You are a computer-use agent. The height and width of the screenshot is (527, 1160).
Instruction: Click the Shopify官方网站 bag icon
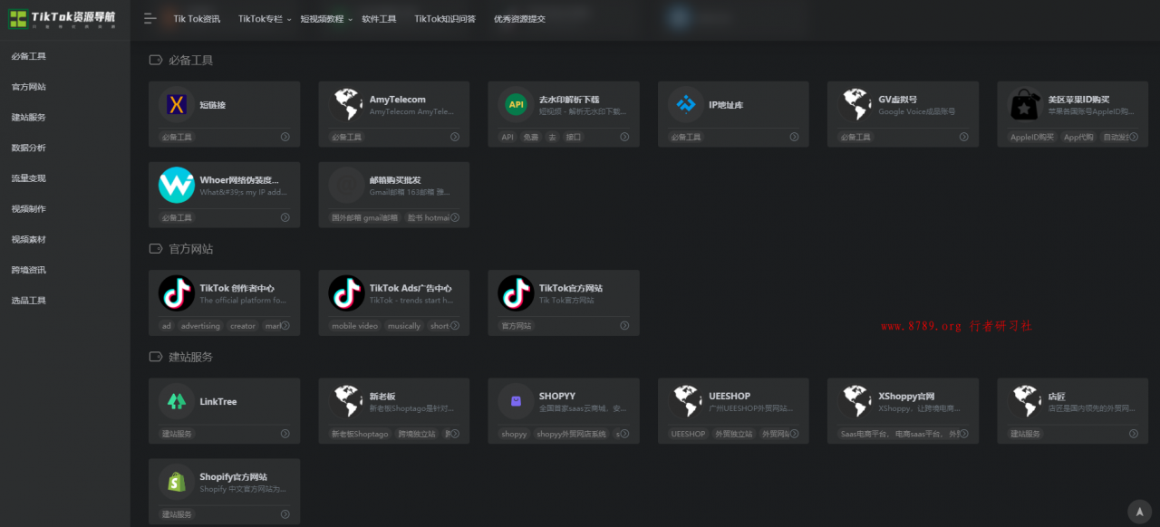[x=177, y=482]
